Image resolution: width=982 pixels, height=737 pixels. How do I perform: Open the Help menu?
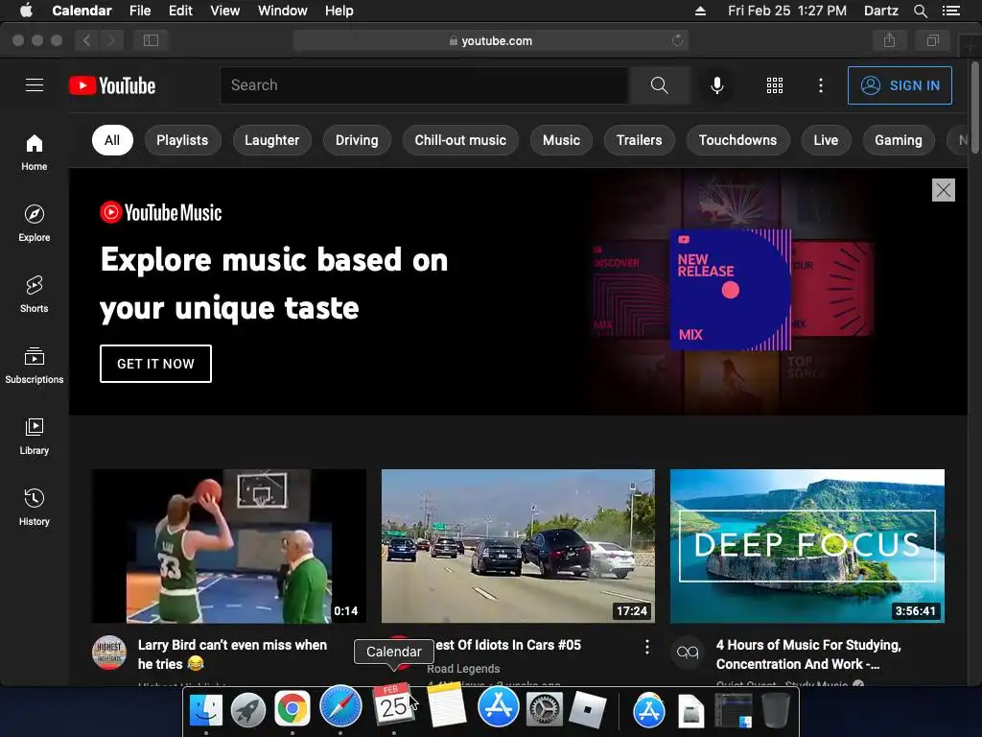click(339, 11)
